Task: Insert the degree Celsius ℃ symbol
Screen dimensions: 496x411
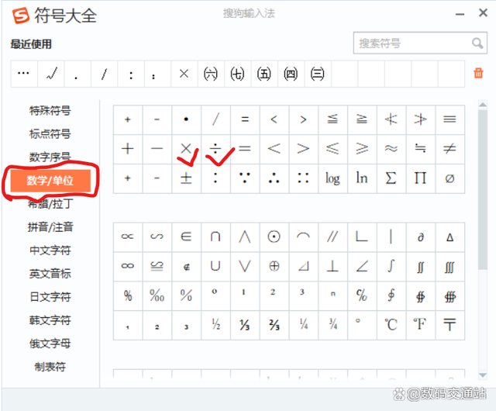Action: (x=391, y=325)
